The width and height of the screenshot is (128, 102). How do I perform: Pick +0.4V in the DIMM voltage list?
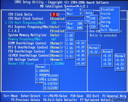(81, 55)
